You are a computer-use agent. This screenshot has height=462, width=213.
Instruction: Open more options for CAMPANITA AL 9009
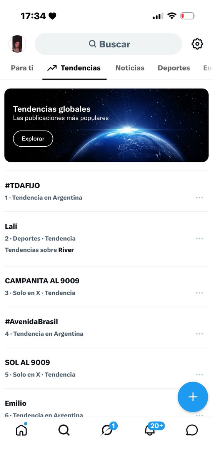[x=199, y=293]
